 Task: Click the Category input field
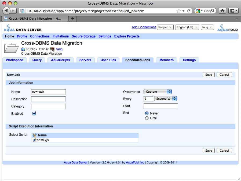click(x=48, y=106)
